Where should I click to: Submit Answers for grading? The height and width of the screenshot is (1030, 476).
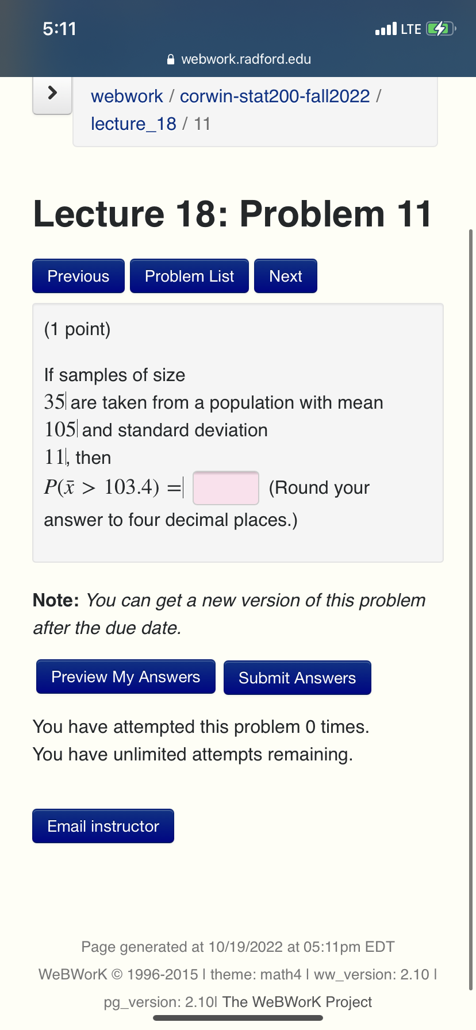(297, 678)
